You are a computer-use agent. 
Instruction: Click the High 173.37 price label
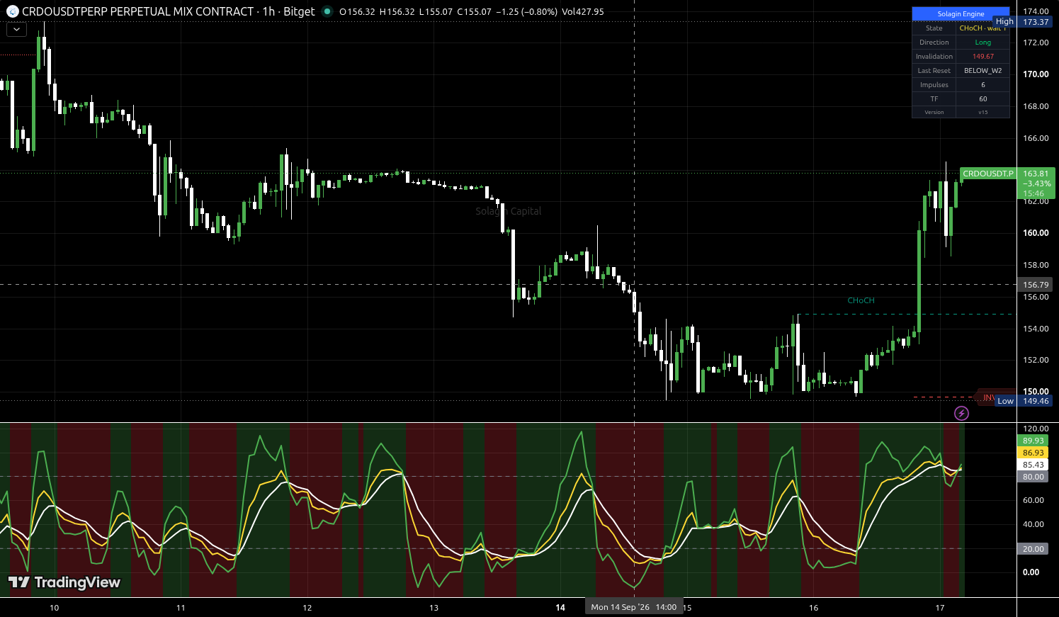click(1023, 22)
